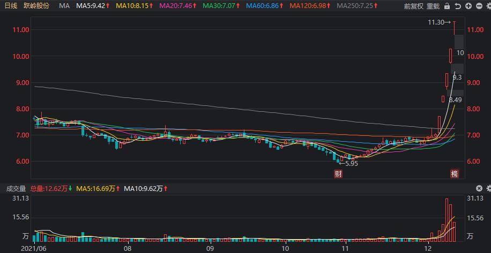
Task: Toggle the chart lock icon
Action: [x=447, y=6]
